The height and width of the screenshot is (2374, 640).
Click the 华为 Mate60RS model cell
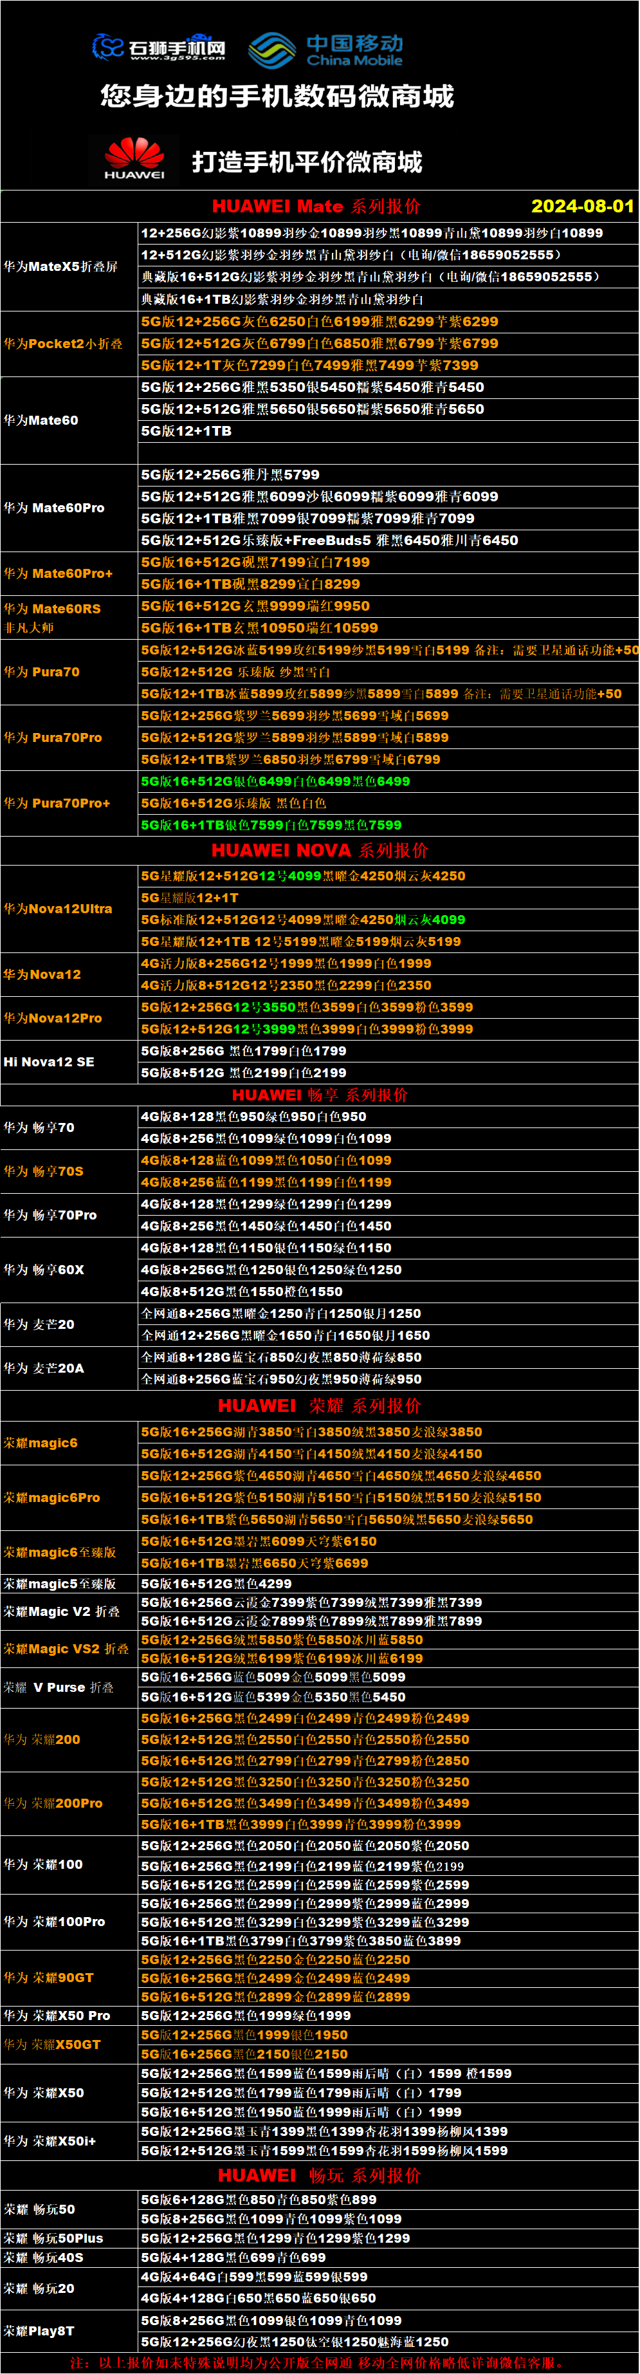click(x=69, y=617)
